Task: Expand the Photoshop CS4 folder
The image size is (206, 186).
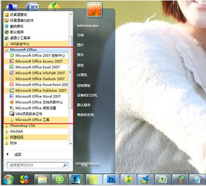Action: click(x=36, y=125)
